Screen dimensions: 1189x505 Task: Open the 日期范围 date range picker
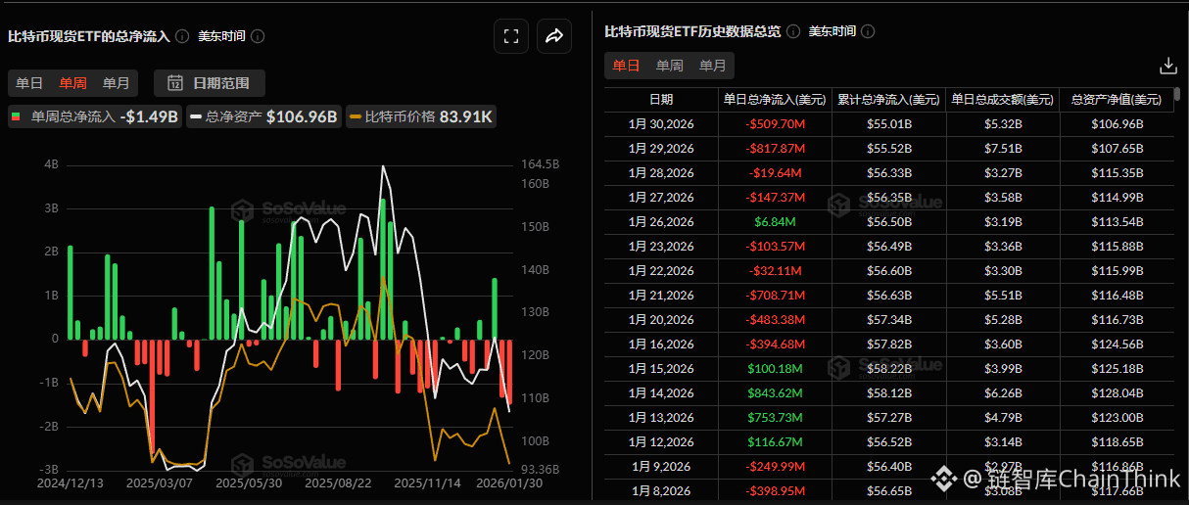[209, 83]
